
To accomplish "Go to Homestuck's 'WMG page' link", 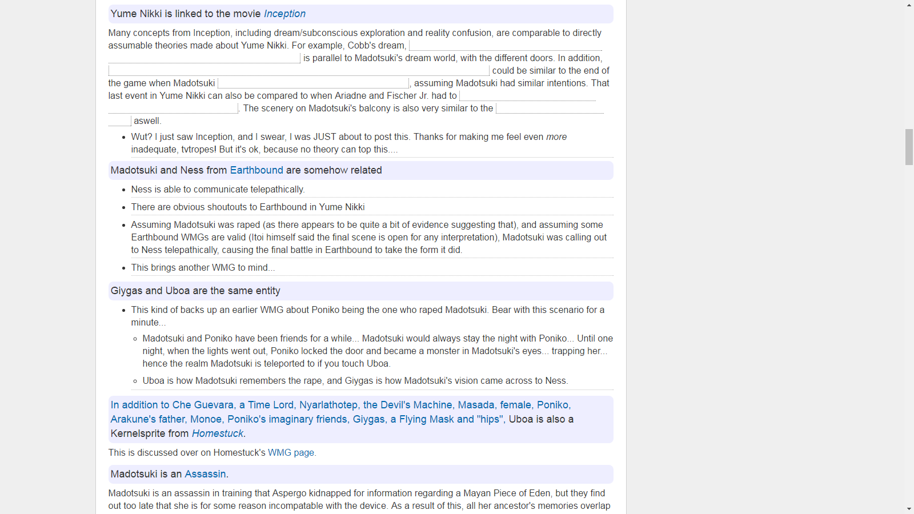I will click(291, 452).
